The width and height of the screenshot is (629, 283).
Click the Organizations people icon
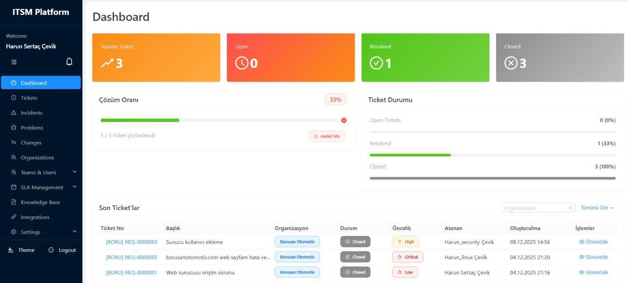[x=14, y=157]
